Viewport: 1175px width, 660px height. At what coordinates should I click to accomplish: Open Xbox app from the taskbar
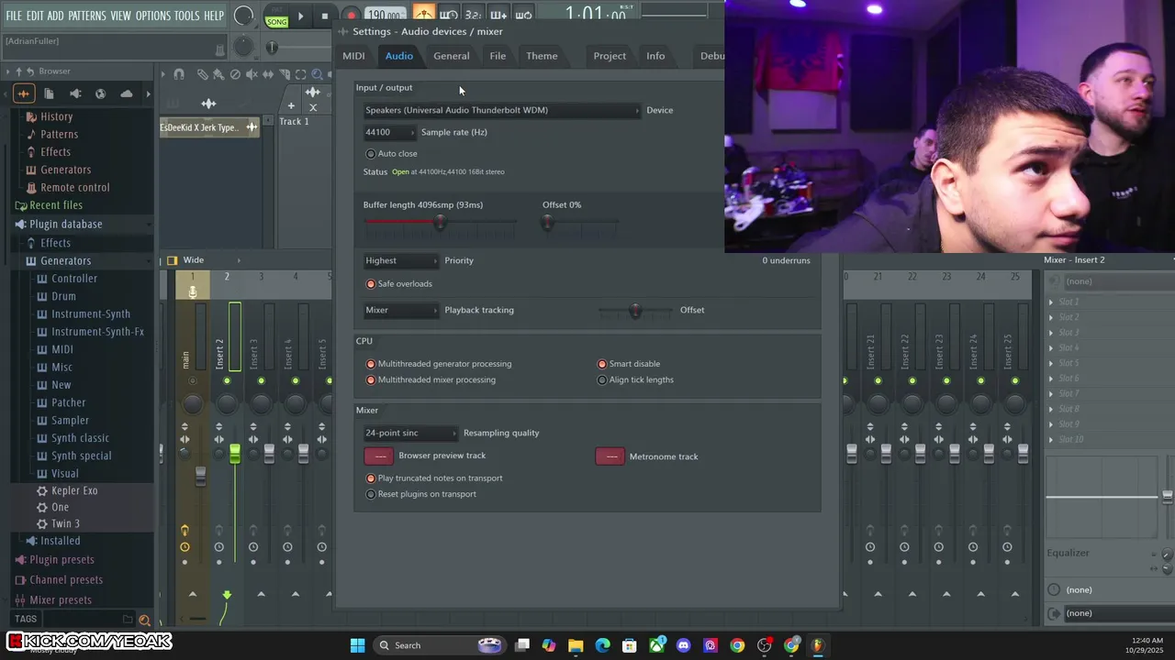(x=656, y=645)
